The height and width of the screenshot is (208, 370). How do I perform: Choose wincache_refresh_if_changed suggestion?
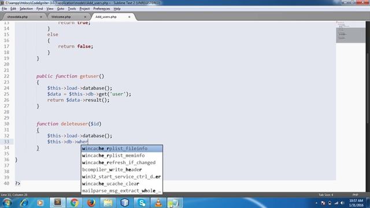pyautogui.click(x=122, y=163)
